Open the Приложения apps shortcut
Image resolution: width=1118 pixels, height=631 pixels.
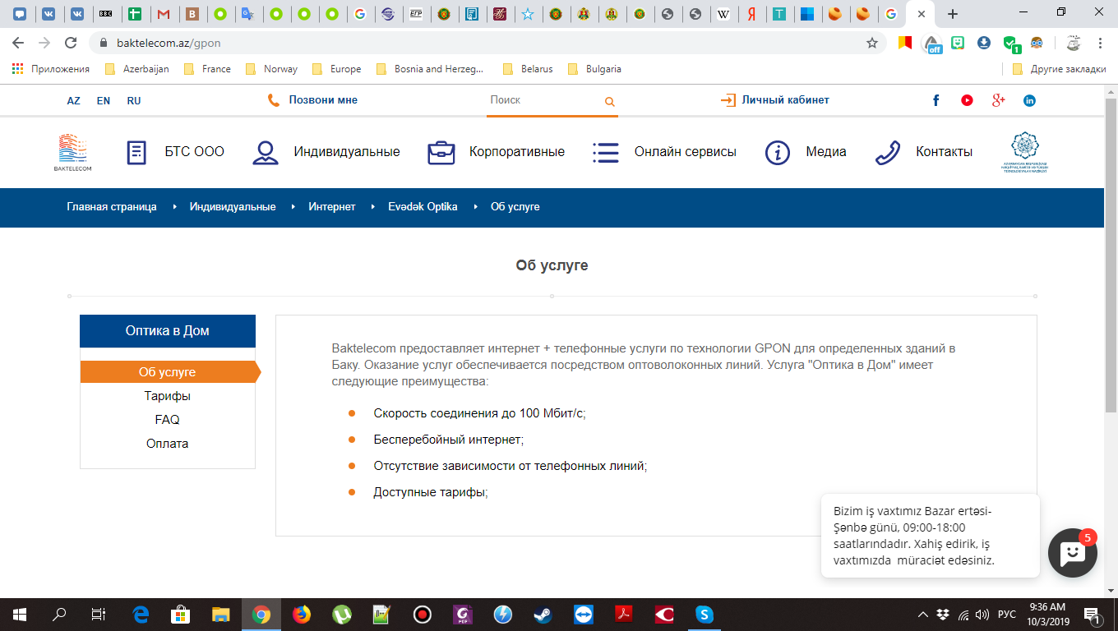coord(51,69)
